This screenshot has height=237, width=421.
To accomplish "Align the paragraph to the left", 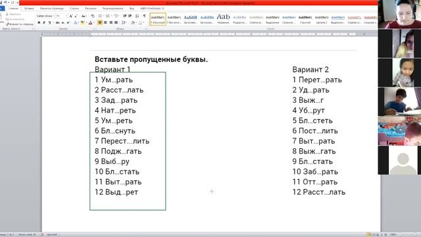I will pos(100,22).
